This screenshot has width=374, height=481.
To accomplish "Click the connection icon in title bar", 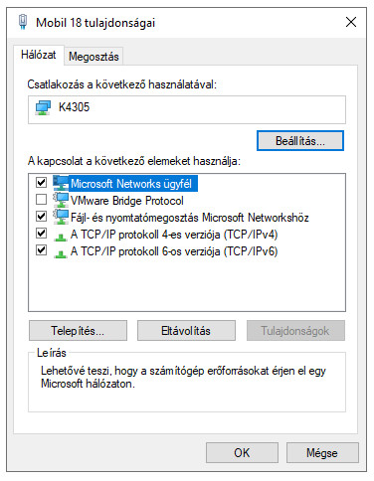I will tap(23, 22).
